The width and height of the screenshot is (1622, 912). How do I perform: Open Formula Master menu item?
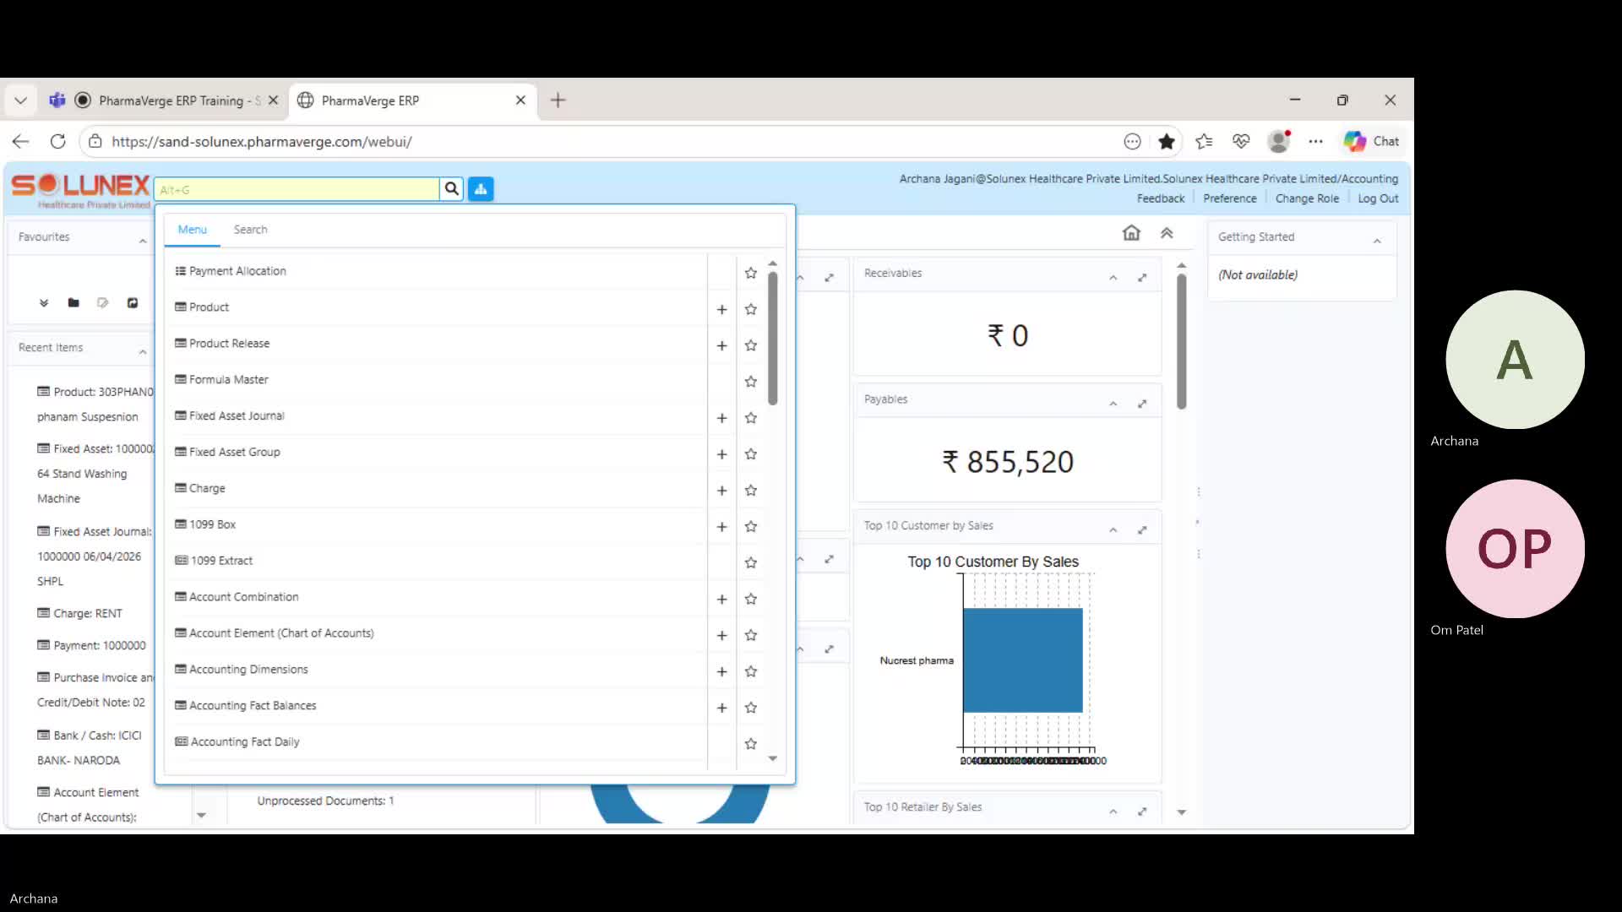click(228, 380)
